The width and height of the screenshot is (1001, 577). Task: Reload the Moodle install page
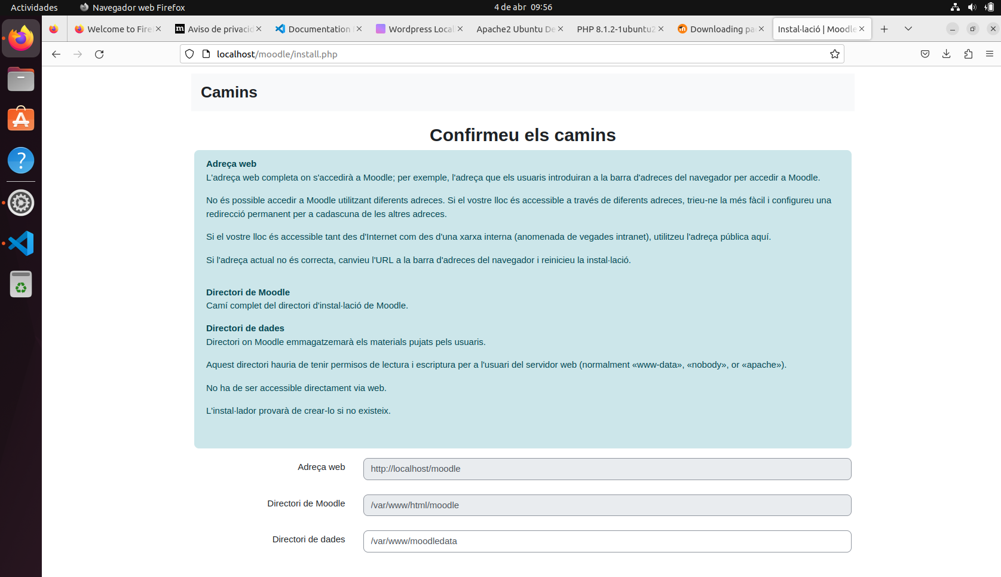(x=99, y=54)
